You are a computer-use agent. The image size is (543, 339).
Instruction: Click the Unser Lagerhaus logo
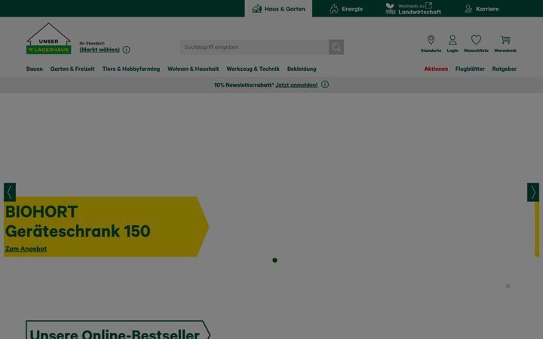click(49, 38)
